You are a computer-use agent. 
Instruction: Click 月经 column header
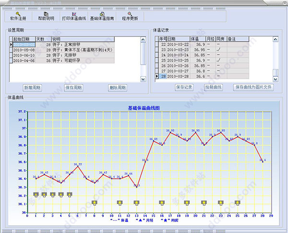click(211, 39)
